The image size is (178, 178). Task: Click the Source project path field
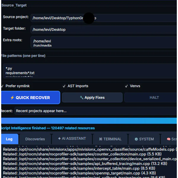[104, 18]
